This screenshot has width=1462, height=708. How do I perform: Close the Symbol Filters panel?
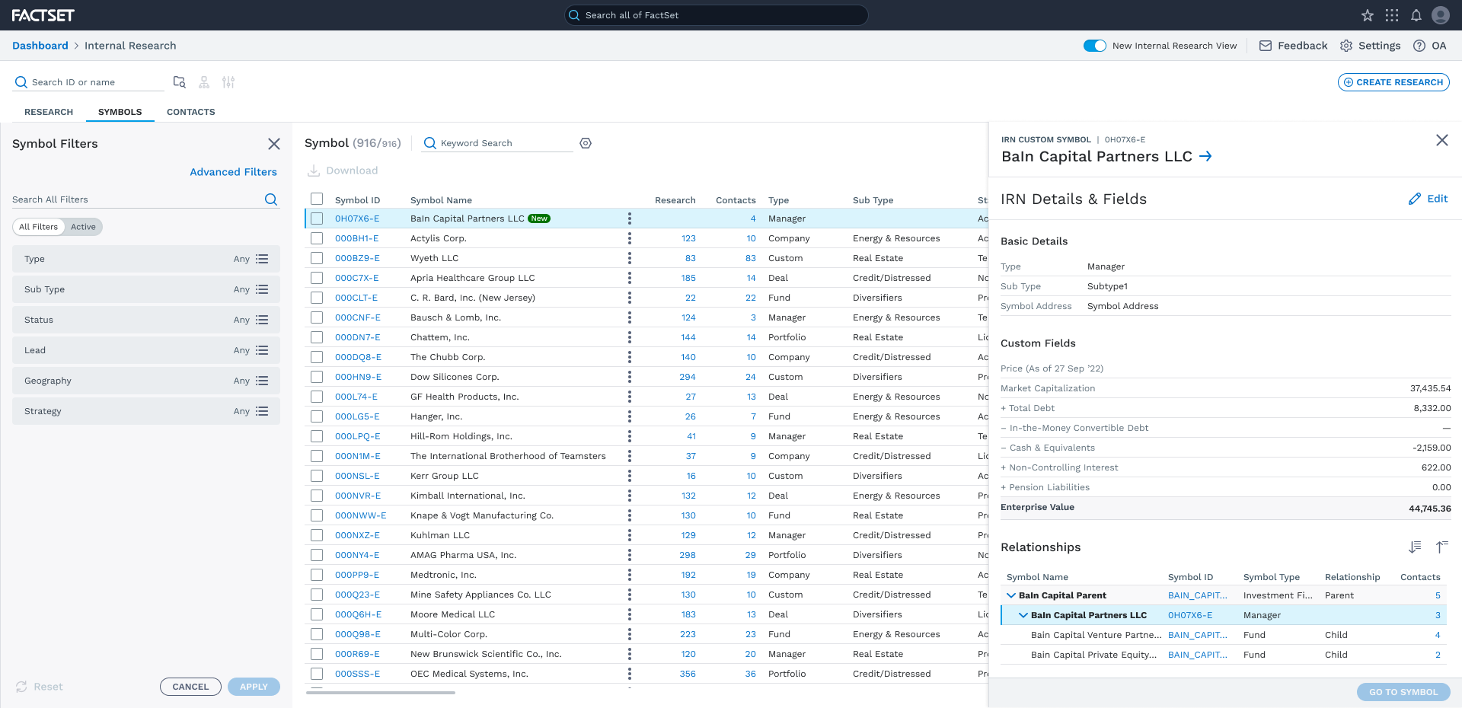point(274,144)
